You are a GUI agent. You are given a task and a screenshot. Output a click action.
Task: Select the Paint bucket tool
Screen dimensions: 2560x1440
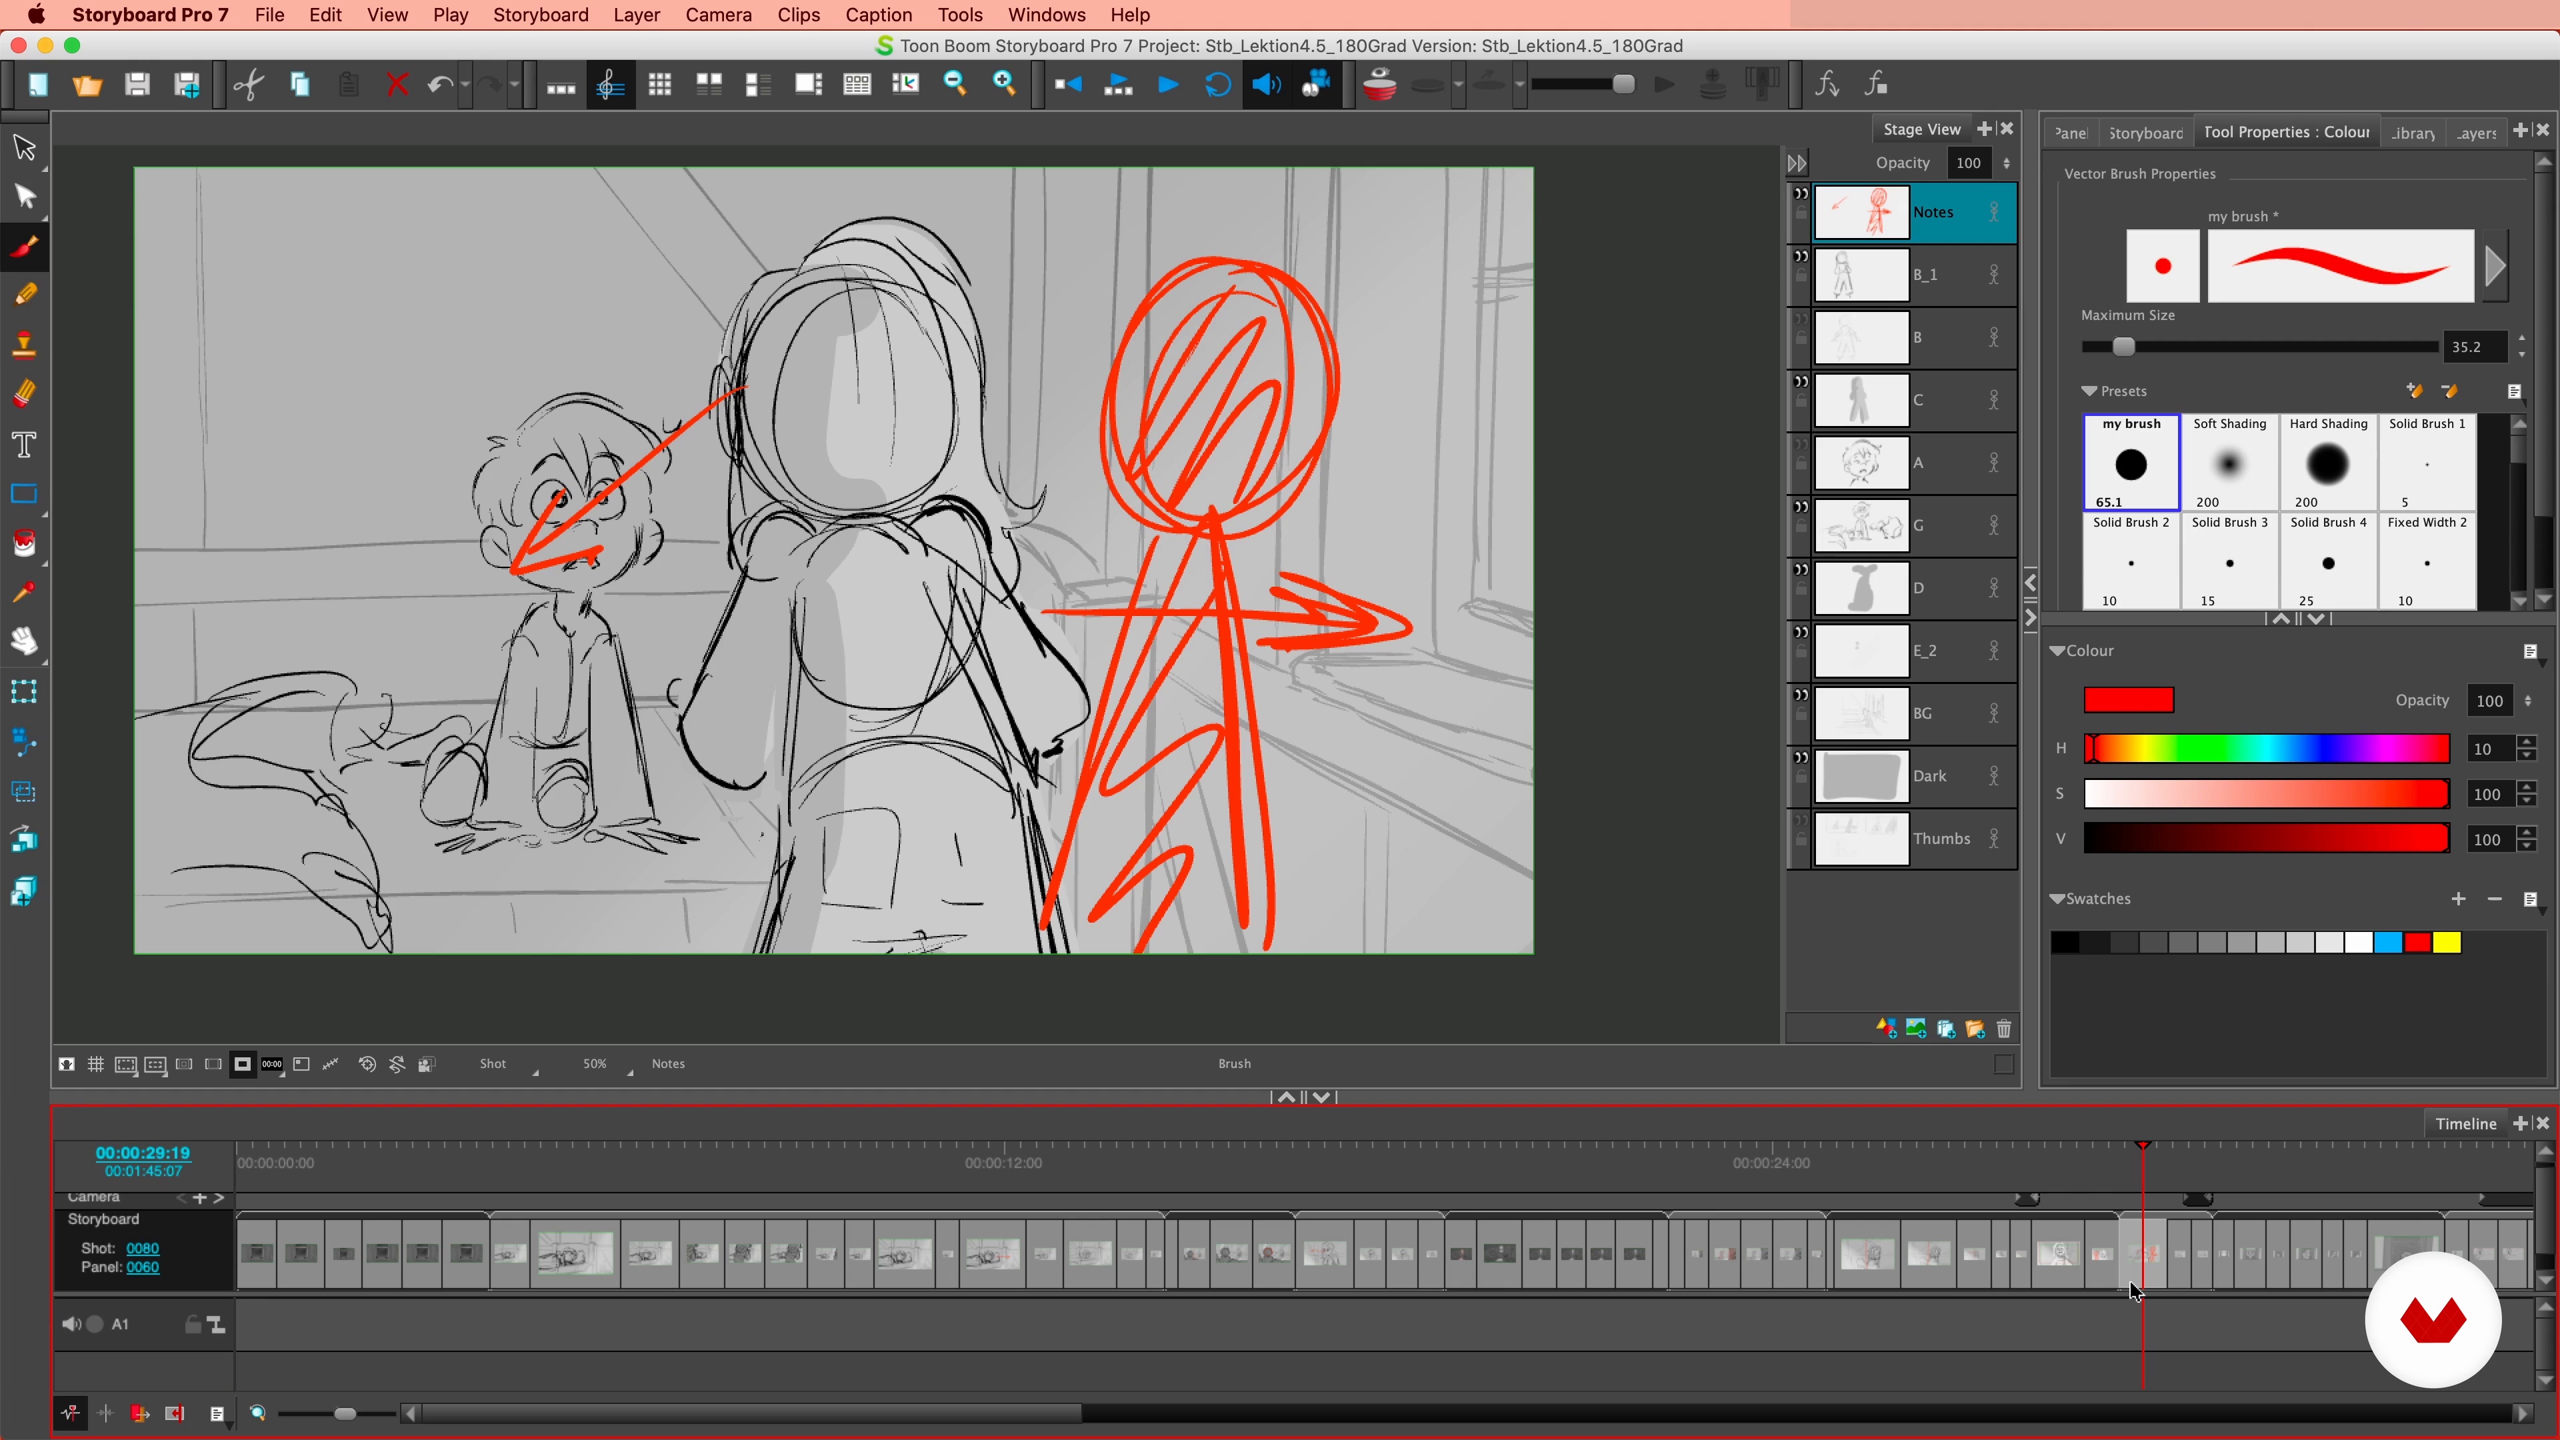[25, 543]
